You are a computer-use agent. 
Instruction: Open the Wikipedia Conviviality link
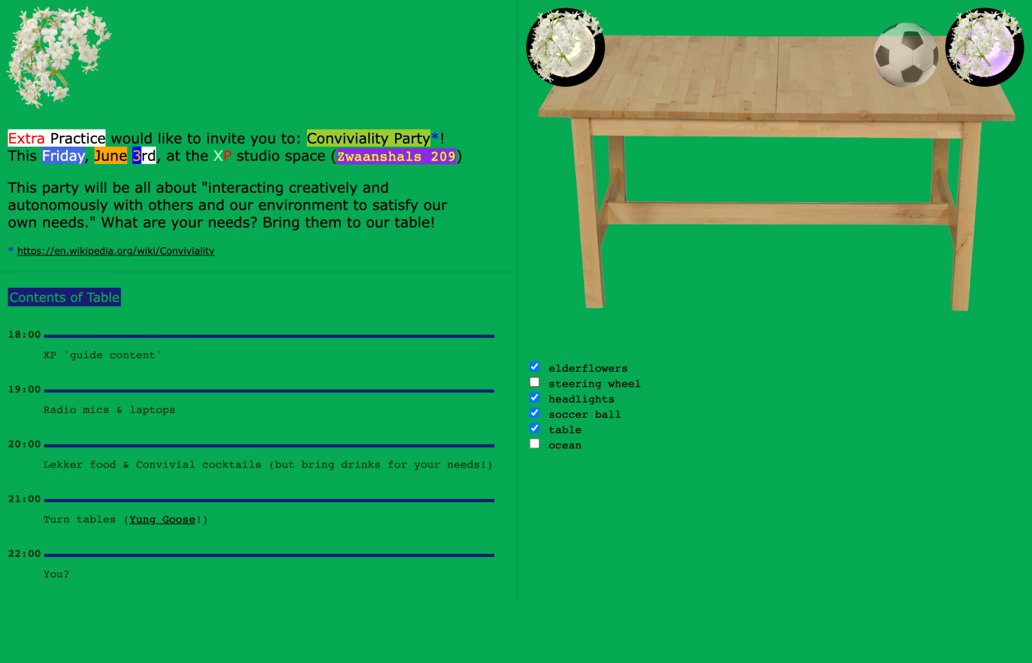pos(116,251)
